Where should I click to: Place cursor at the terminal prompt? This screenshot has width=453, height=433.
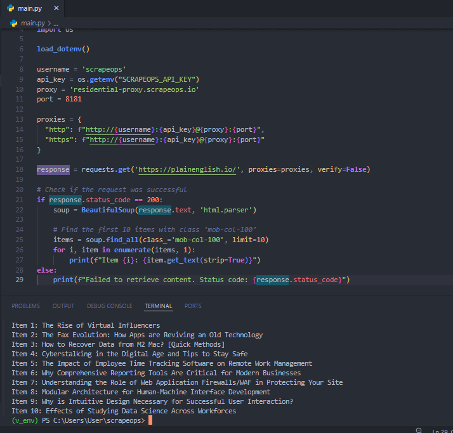point(150,420)
